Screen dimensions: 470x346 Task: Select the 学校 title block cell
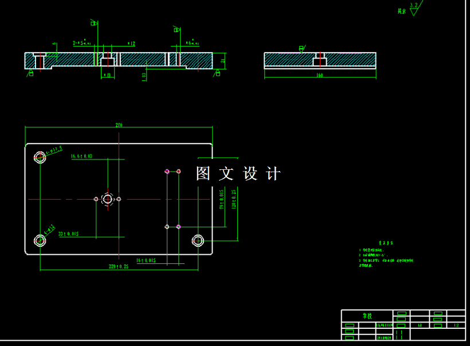pos(367,316)
